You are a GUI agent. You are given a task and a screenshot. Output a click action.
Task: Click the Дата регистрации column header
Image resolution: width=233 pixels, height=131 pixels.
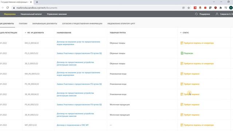click(x=9, y=33)
